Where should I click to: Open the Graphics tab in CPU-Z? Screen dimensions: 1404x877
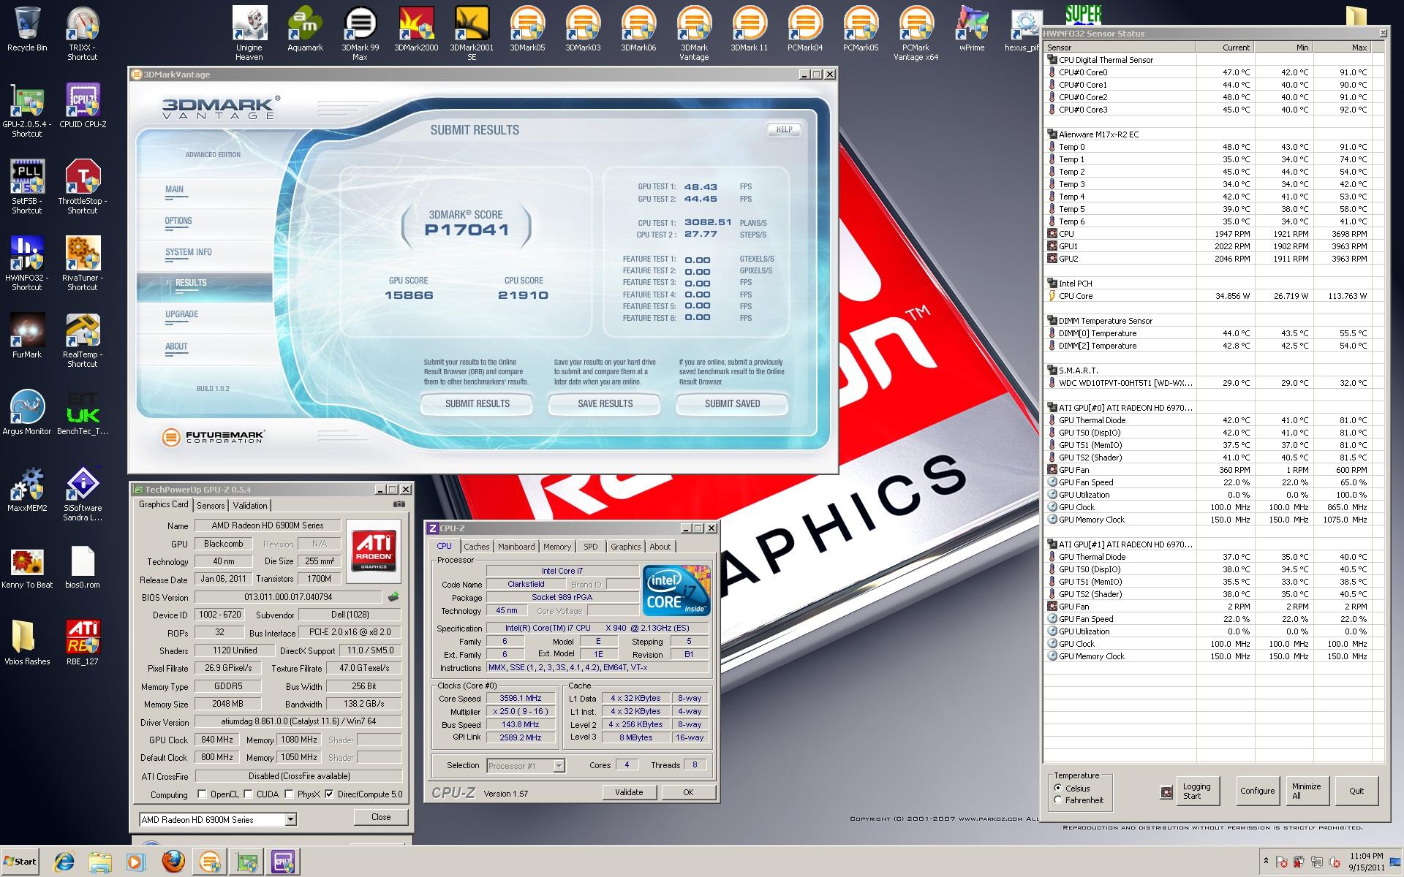pos(626,547)
